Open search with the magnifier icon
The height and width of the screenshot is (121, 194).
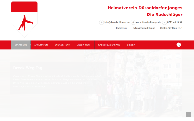pos(179,45)
